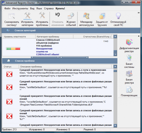The height and width of the screenshot is (133, 142).
Task: Open the Инструменты menu
Action: point(20,9)
